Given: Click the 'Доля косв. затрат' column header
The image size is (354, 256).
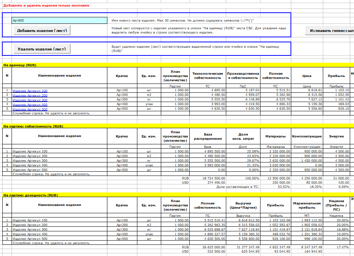Looking at the screenshot, I should [x=243, y=137].
